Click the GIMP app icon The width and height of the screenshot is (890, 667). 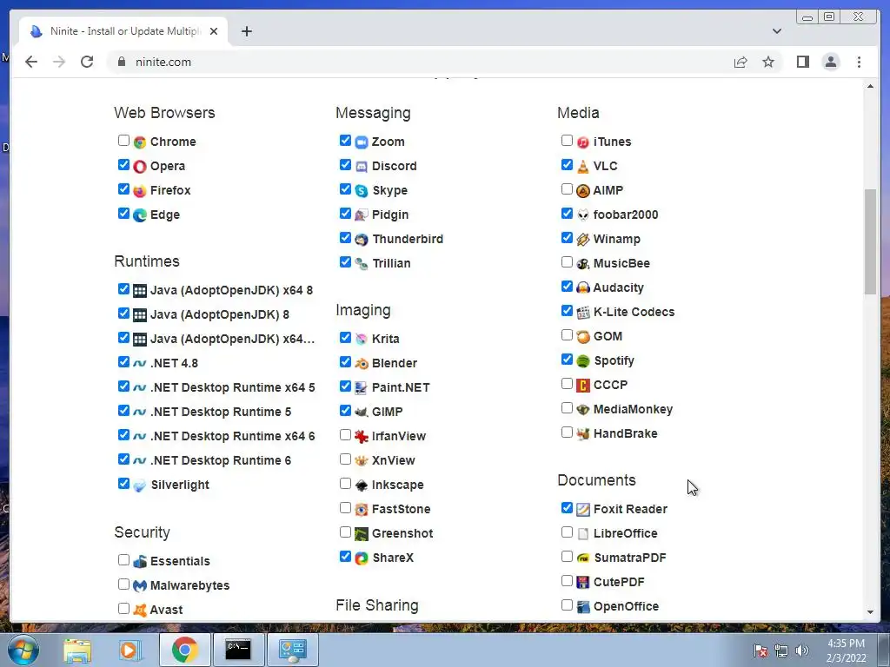coord(362,413)
